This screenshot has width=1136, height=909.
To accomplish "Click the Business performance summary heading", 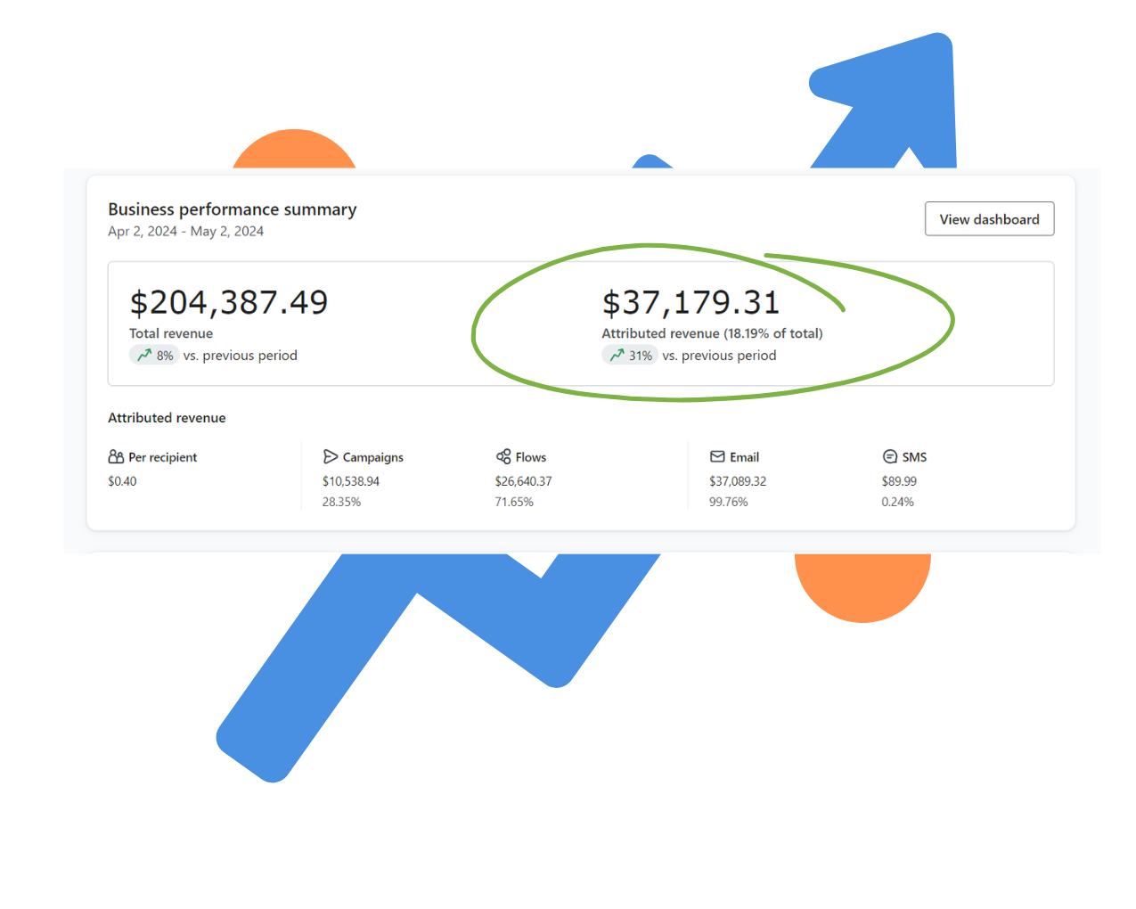I will pyautogui.click(x=232, y=209).
